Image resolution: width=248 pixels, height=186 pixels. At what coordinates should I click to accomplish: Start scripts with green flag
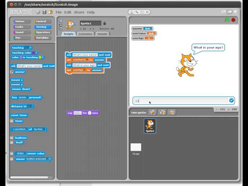click(227, 20)
